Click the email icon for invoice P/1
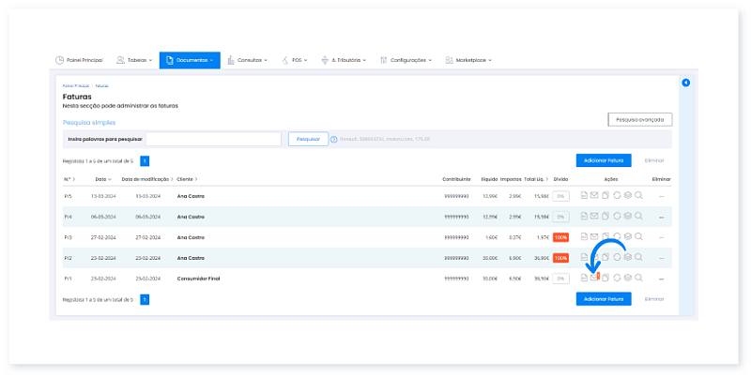This screenshot has height=377, width=751. click(594, 278)
